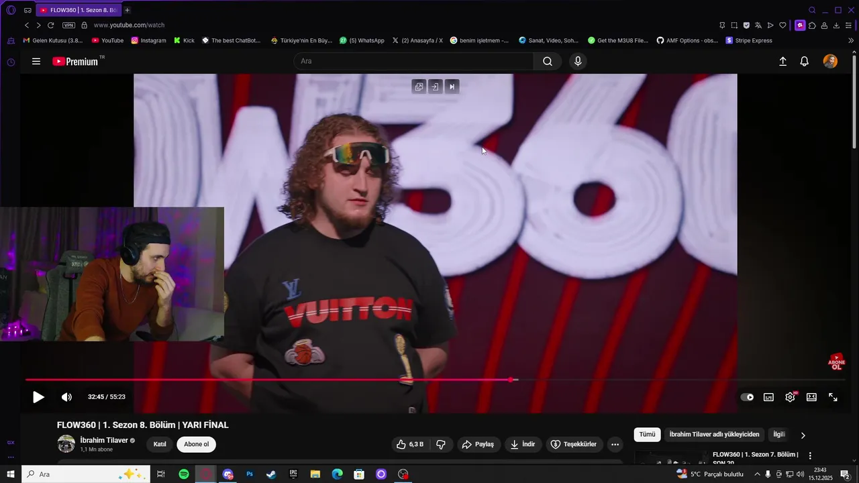Open the browser main menu lines icon
The height and width of the screenshot is (483, 859).
[849, 25]
